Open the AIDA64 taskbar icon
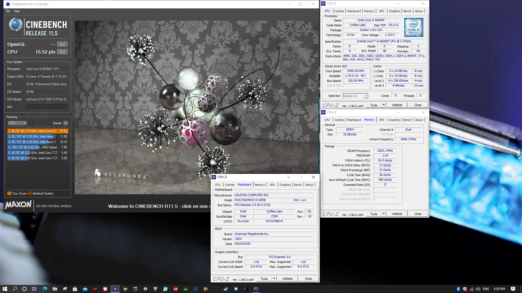 176,289
